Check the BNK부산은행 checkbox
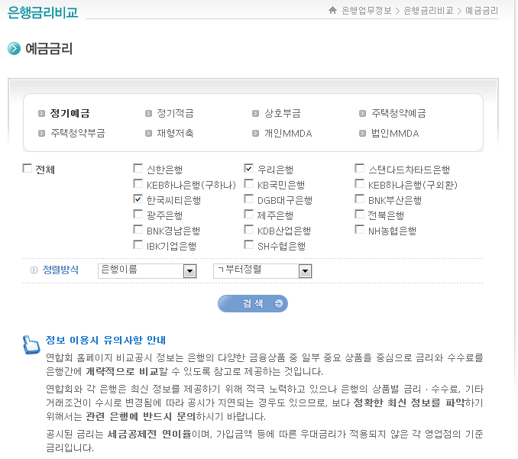The width and height of the screenshot is (518, 459). coord(359,199)
